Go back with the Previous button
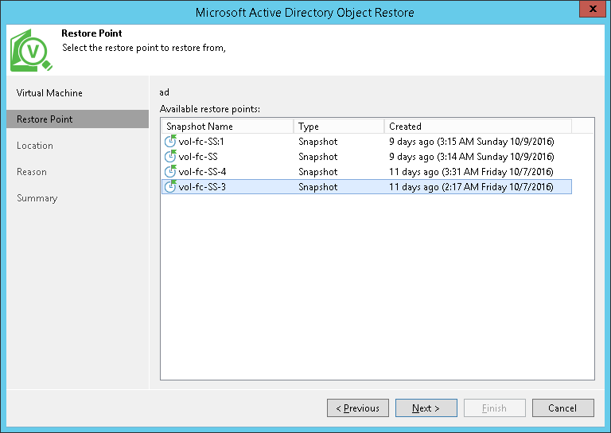Viewport: 611px width, 433px height. point(358,408)
